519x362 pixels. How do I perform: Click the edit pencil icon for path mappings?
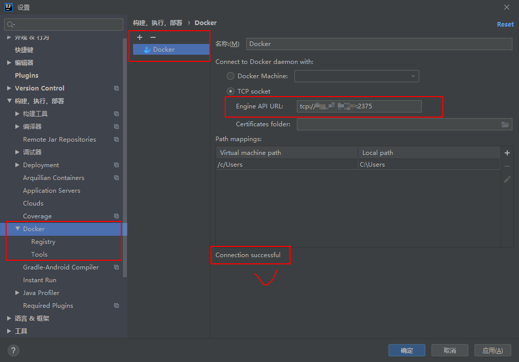[507, 179]
